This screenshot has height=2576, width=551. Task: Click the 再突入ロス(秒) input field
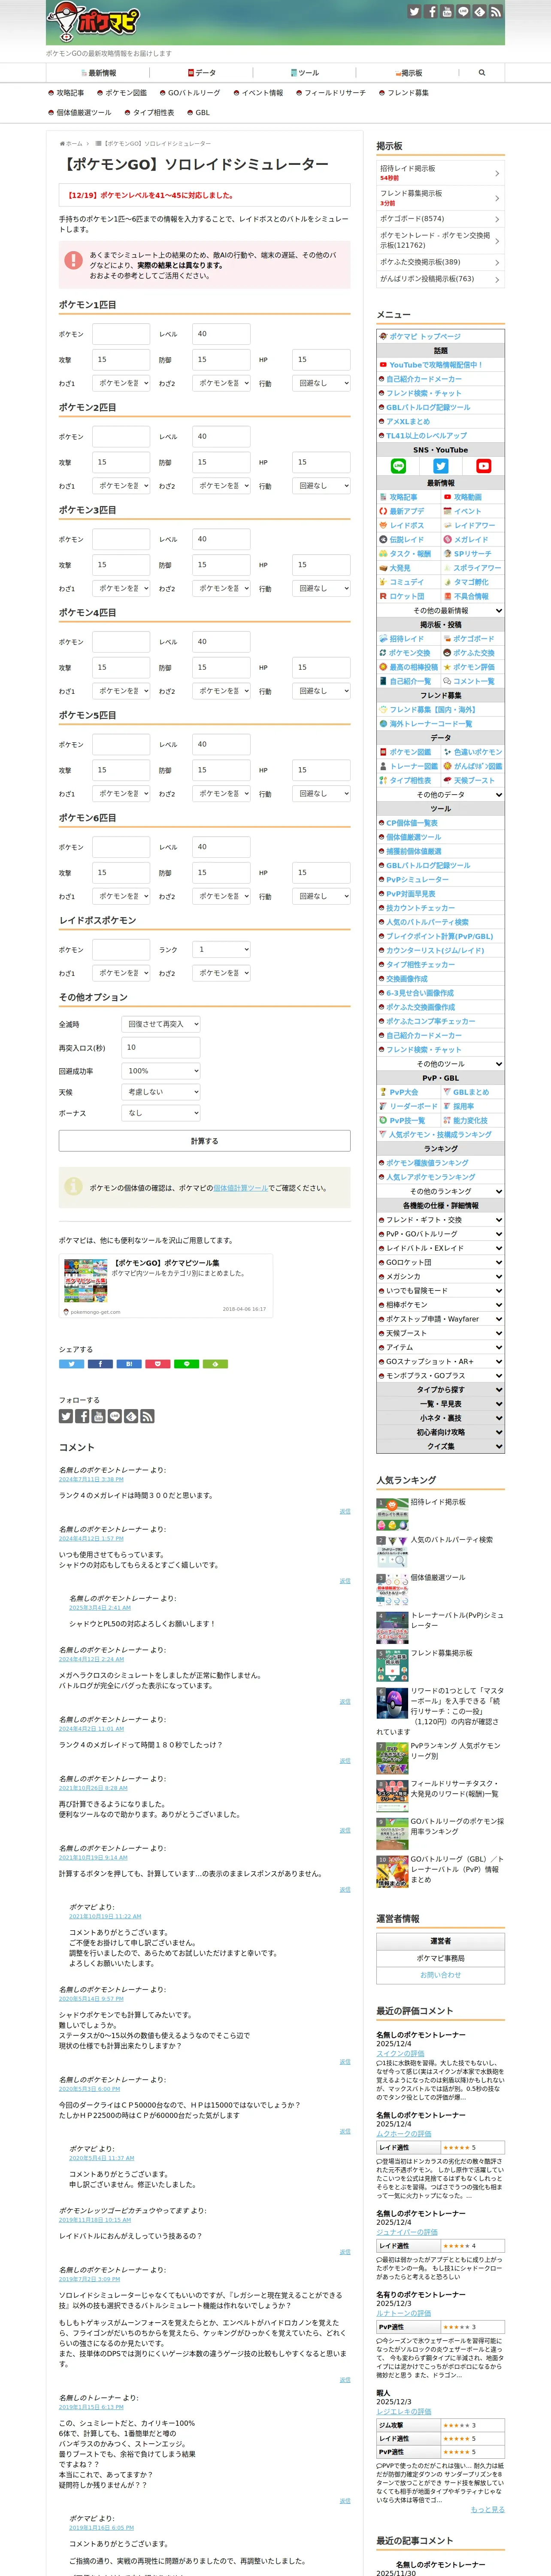click(161, 1047)
